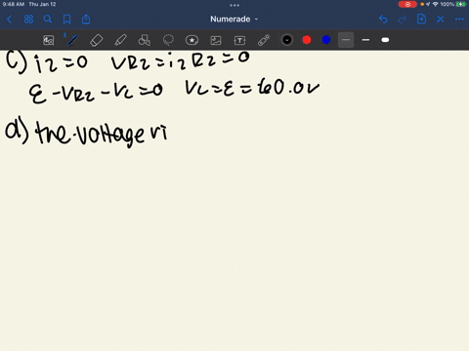The width and height of the screenshot is (469, 351).
Task: Select the Lasso selection tool
Action: (168, 40)
